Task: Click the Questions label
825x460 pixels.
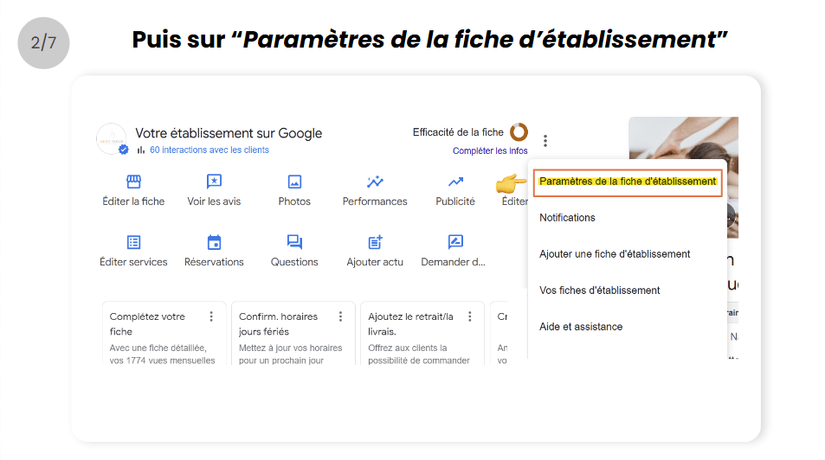Action: pos(294,262)
